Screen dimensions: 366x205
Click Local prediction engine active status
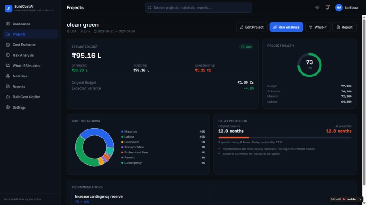click(22, 199)
